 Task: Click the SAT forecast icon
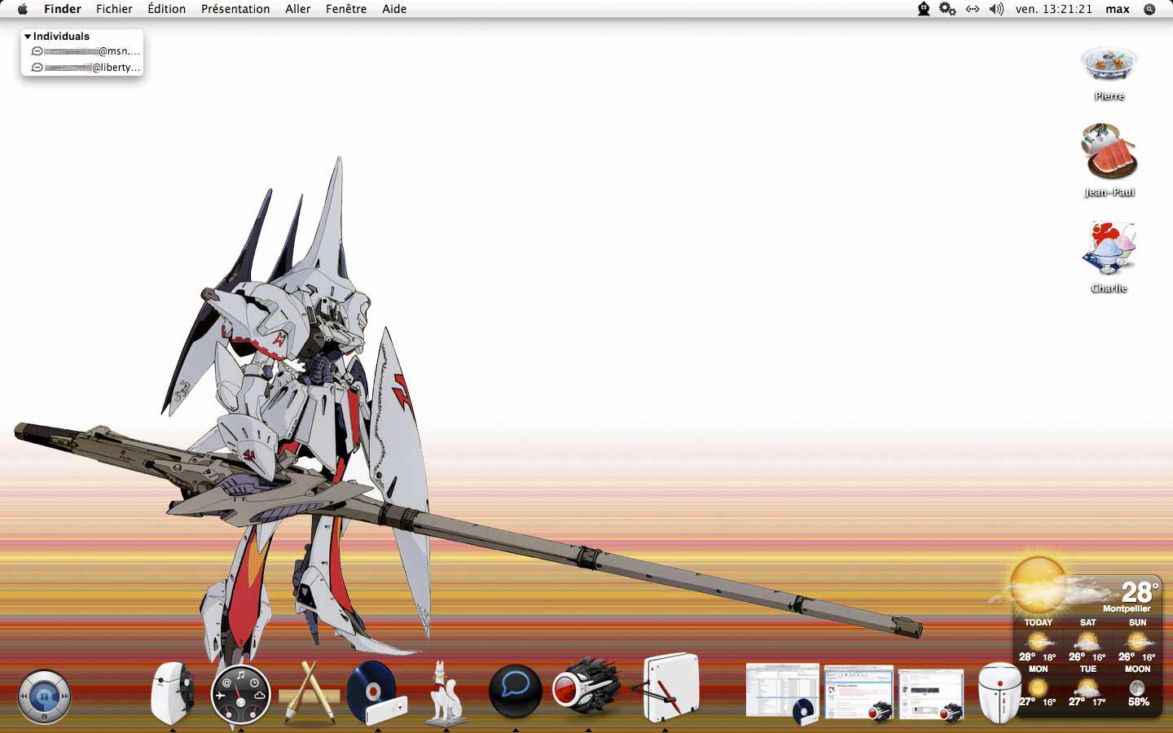[x=1087, y=642]
